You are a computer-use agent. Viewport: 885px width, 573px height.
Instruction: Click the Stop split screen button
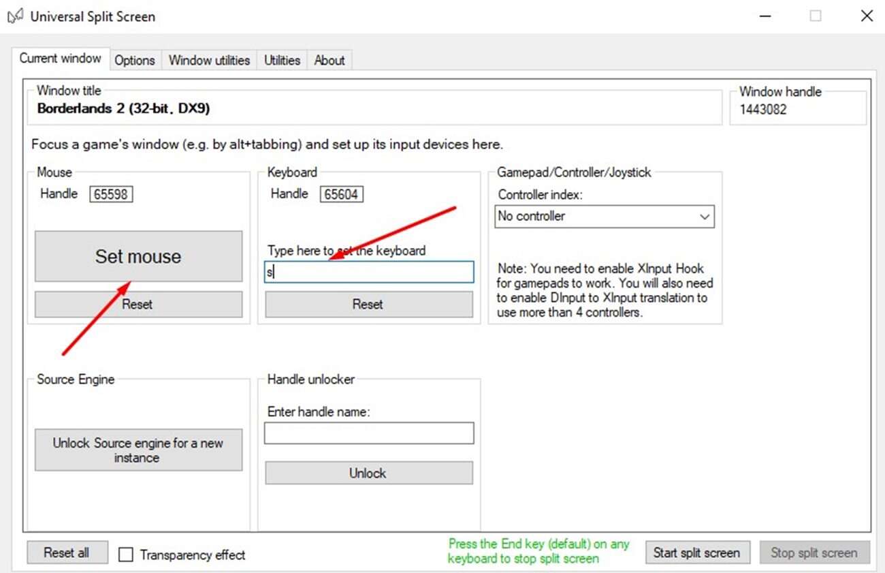[x=814, y=553]
